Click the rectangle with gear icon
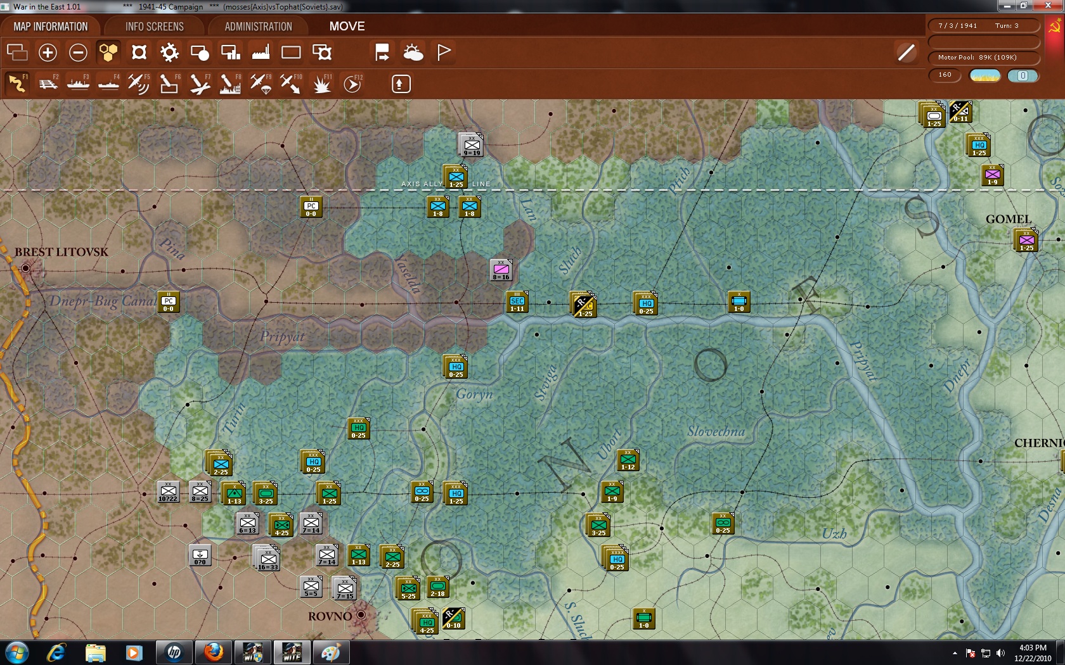Screen dimensions: 1065x665 point(322,53)
